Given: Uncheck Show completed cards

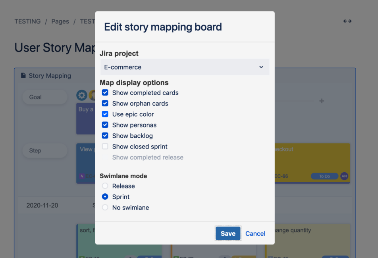Looking at the screenshot, I should 105,92.
